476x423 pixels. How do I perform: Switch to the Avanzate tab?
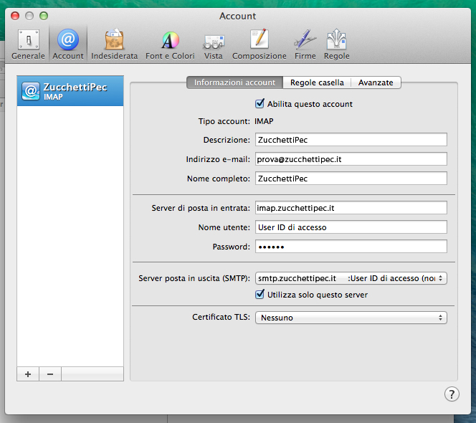(x=376, y=82)
